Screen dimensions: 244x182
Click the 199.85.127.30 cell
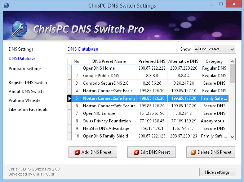click(183, 98)
